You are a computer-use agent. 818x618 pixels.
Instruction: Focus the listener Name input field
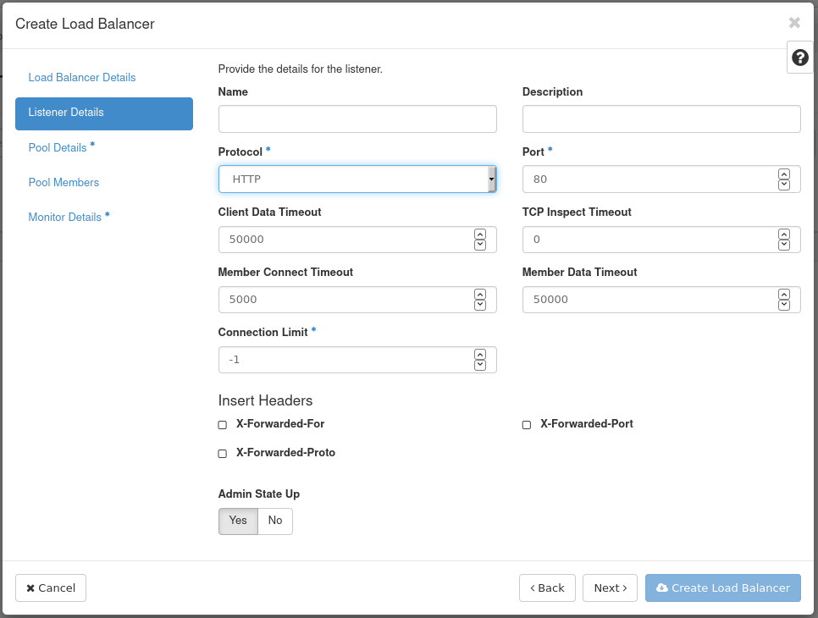coord(356,119)
